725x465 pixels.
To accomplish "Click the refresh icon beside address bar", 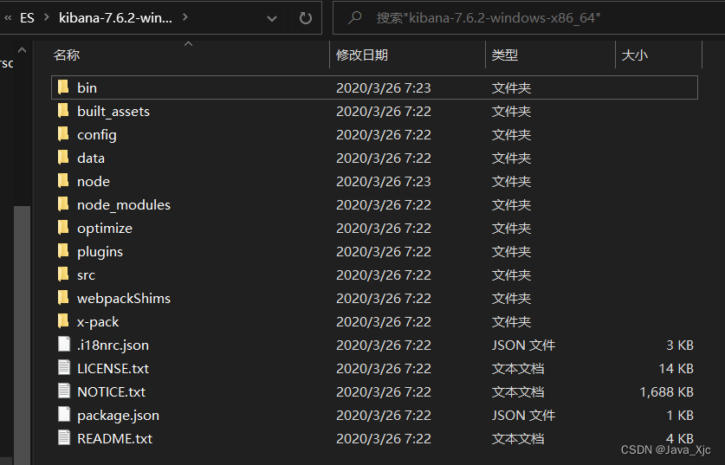I will coord(305,18).
